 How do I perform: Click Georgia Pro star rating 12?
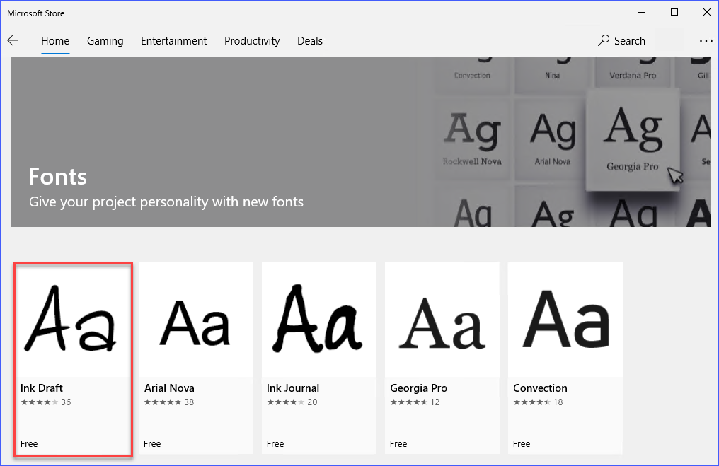click(x=415, y=402)
